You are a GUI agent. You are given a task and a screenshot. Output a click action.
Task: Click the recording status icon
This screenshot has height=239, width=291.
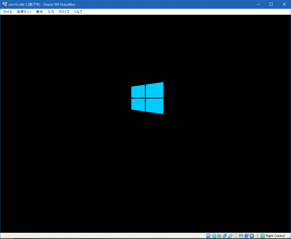(x=246, y=236)
